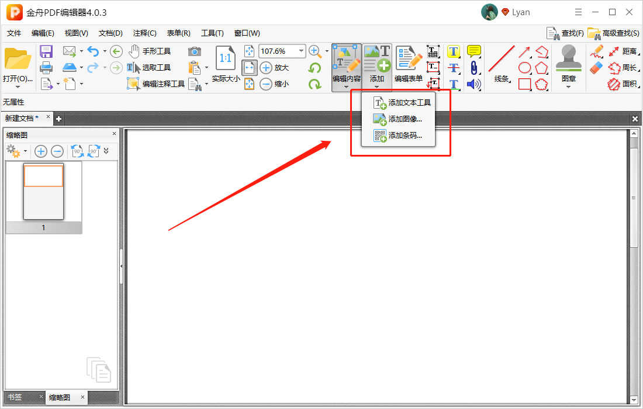Click the Fit Page icon beside zoom field
Screen dimensions: 643x409
250,51
